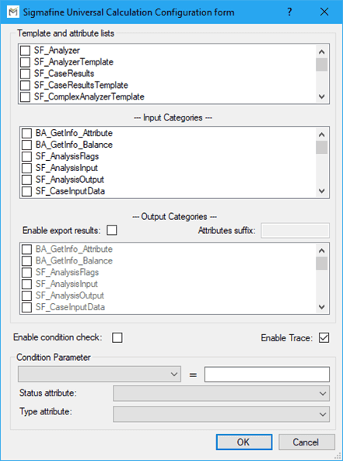The image size is (343, 461).
Task: Click the Attributes suffix input field
Action: tap(295, 230)
